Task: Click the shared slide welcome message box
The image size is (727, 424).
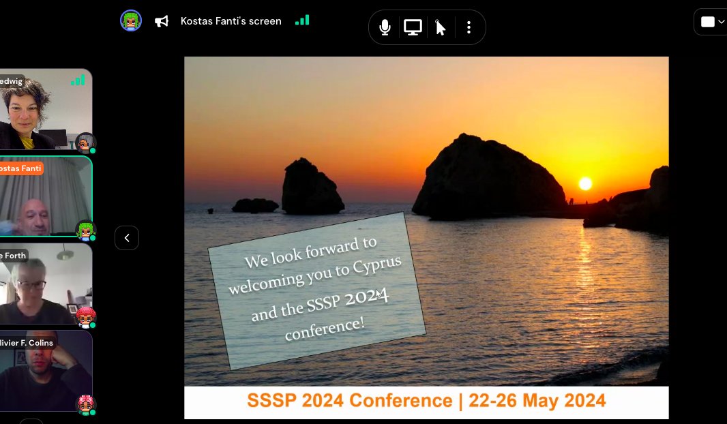Action: tap(316, 290)
